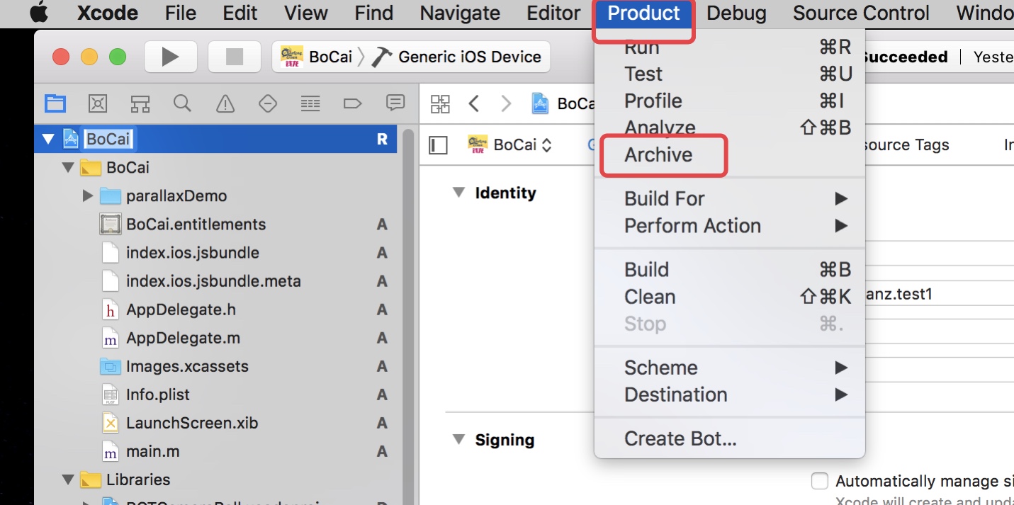This screenshot has width=1014, height=505.
Task: Open the Debug menu
Action: click(x=736, y=13)
